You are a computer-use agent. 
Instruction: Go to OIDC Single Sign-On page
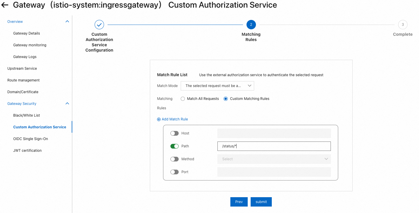tap(31, 139)
